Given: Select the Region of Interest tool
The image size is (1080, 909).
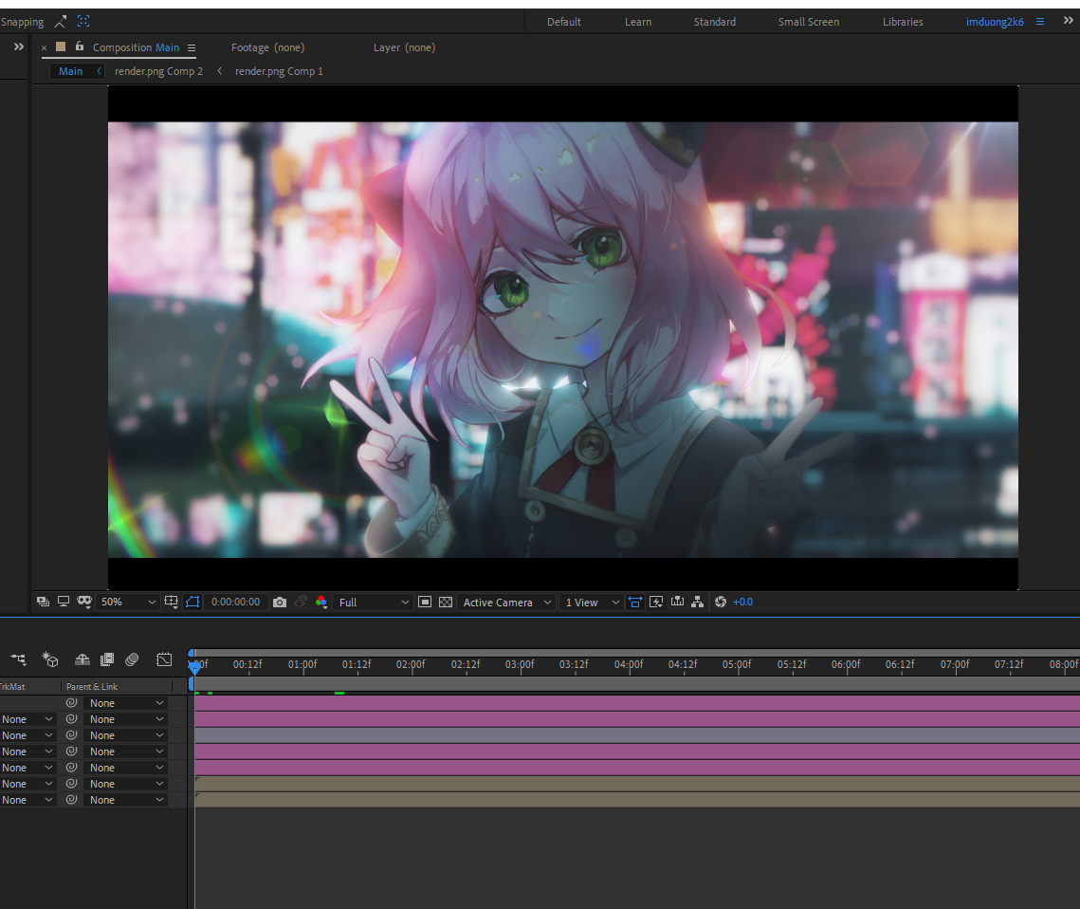Looking at the screenshot, I should click(x=425, y=602).
